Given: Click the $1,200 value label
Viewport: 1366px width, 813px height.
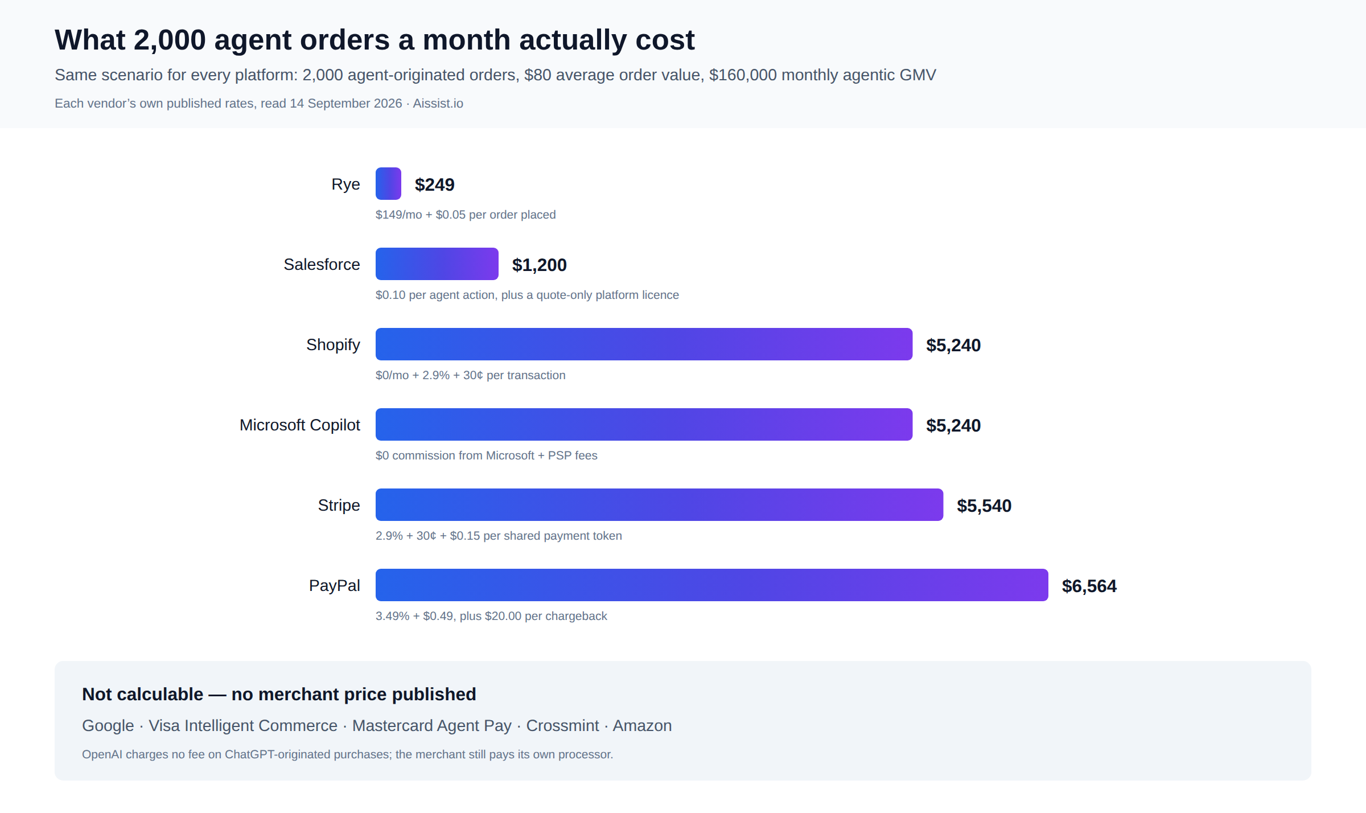Looking at the screenshot, I should click(539, 265).
